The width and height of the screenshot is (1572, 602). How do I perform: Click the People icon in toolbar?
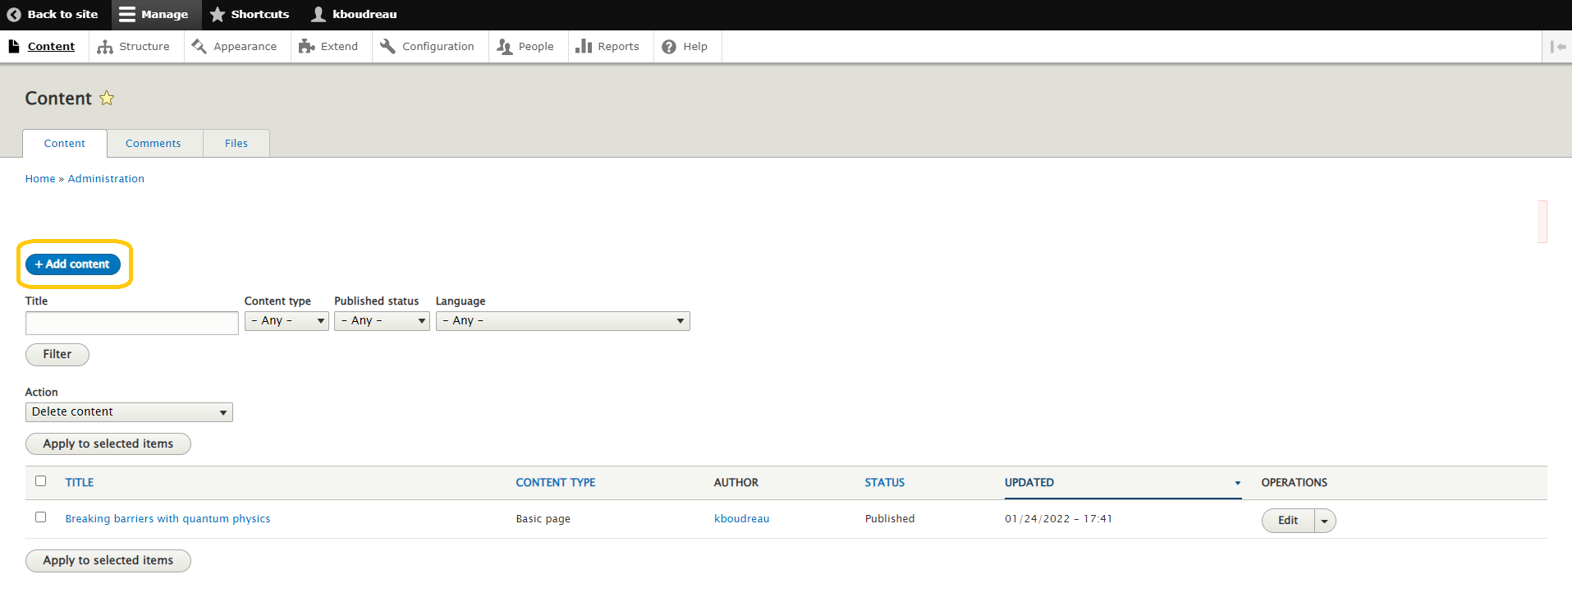pyautogui.click(x=505, y=47)
